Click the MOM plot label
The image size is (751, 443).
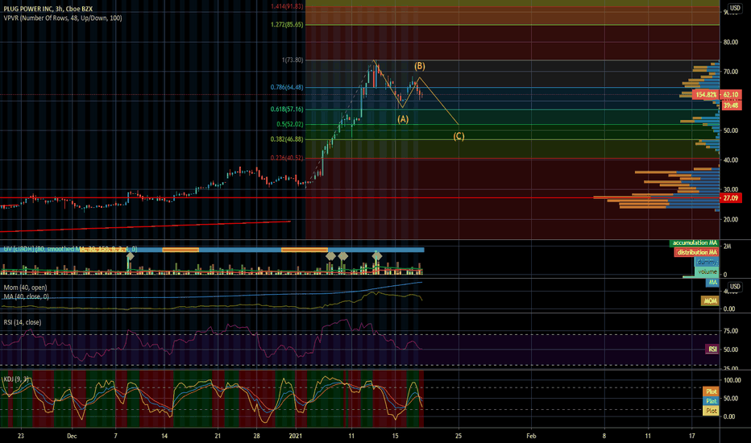710,300
